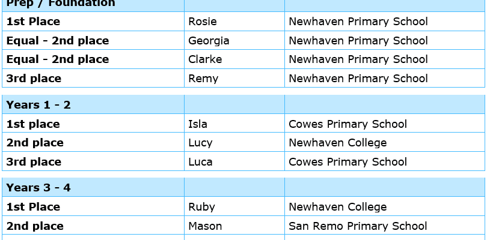Image resolution: width=487 pixels, height=240 pixels.
Task: Select 2nd place label beside Mason
Action: coord(35,226)
